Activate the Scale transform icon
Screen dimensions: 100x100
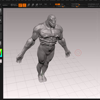click(x=32, y=5)
